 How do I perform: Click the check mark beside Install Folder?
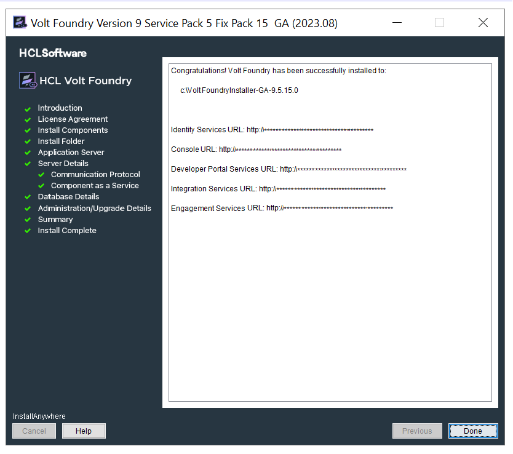pos(28,141)
